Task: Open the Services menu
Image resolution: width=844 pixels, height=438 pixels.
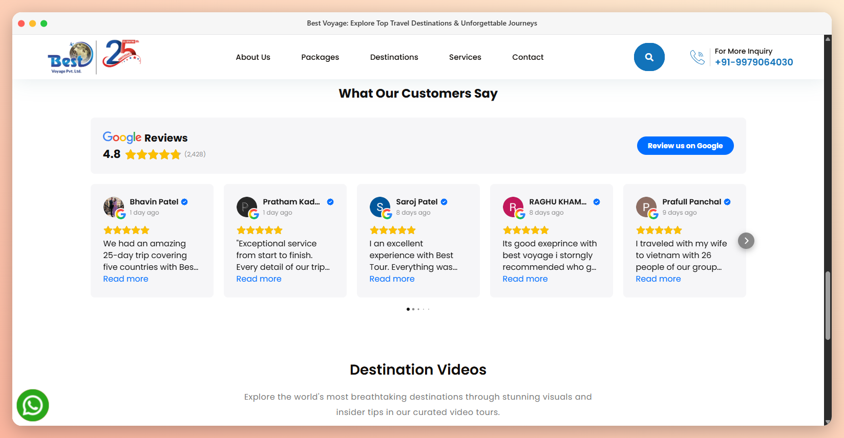Action: pyautogui.click(x=465, y=57)
